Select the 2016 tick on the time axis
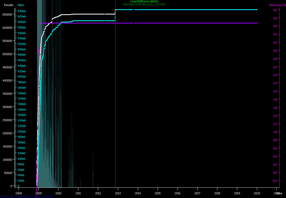Viewport: 286px width, 198px height. tap(177, 193)
